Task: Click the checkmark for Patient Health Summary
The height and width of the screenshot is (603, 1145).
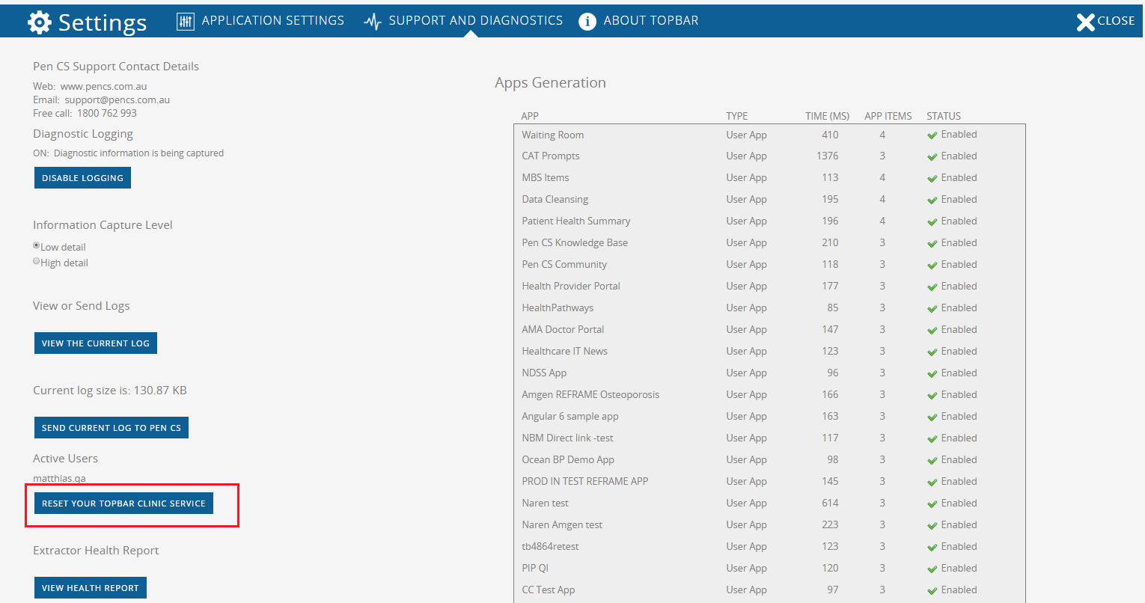Action: 932,222
